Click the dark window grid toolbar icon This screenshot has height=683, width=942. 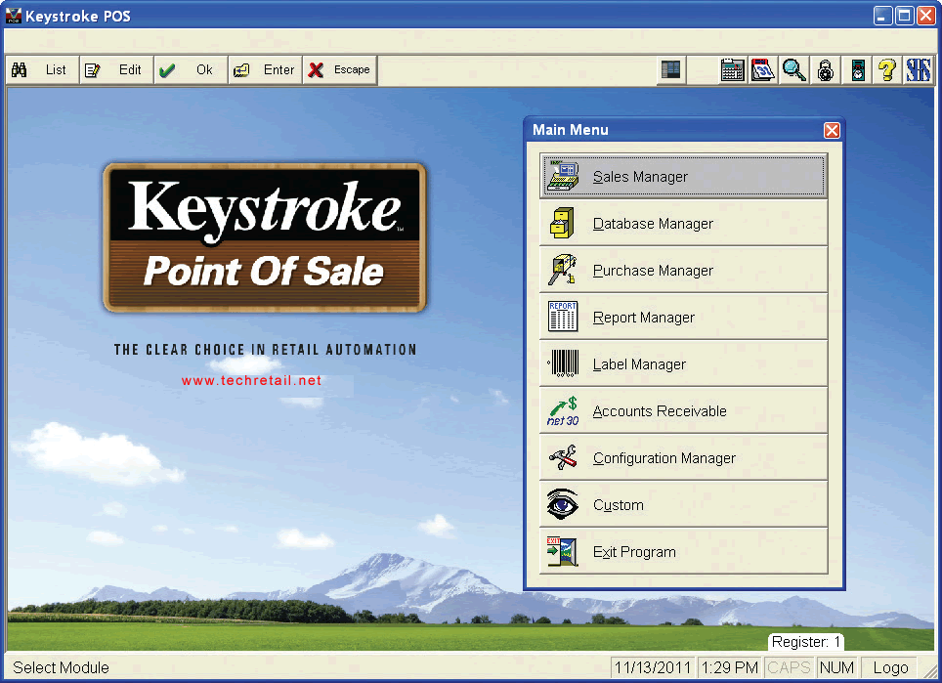[670, 70]
